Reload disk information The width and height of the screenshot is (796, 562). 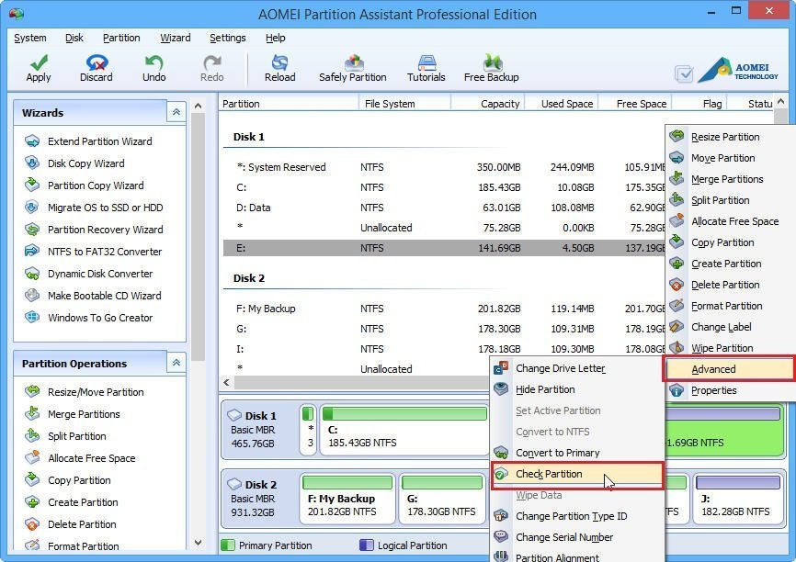279,67
